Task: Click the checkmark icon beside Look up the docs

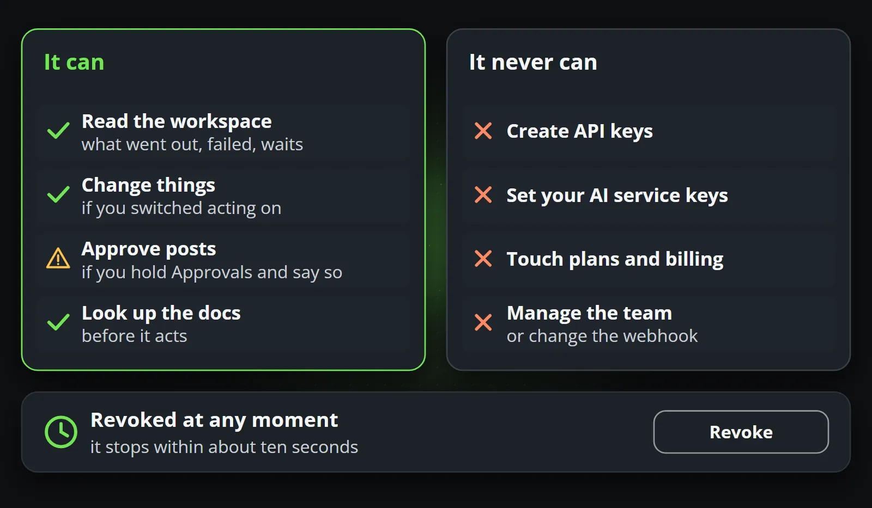Action: coord(58,322)
